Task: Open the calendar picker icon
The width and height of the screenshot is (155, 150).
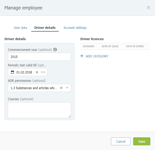Action: 12,72
